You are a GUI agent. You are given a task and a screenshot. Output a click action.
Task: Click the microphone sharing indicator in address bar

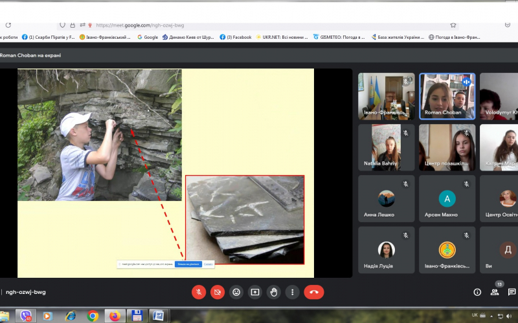point(90,25)
